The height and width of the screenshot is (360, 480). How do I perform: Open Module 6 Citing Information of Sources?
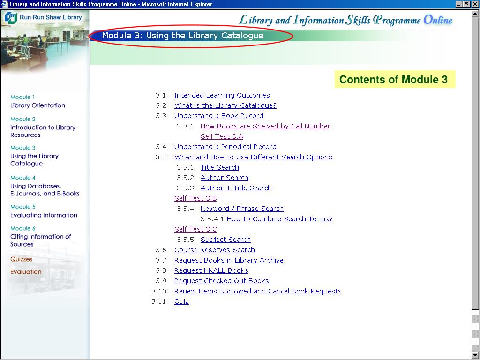pos(40,237)
